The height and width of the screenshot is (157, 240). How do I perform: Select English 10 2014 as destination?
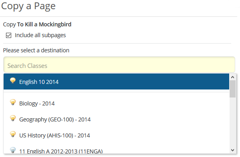pos(116,81)
